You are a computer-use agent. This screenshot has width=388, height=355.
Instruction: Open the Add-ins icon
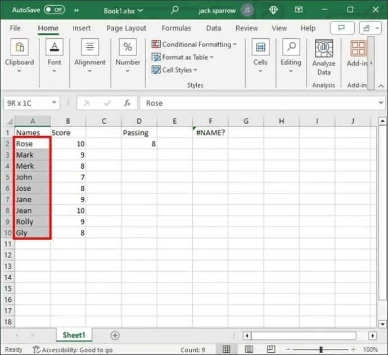(x=358, y=50)
